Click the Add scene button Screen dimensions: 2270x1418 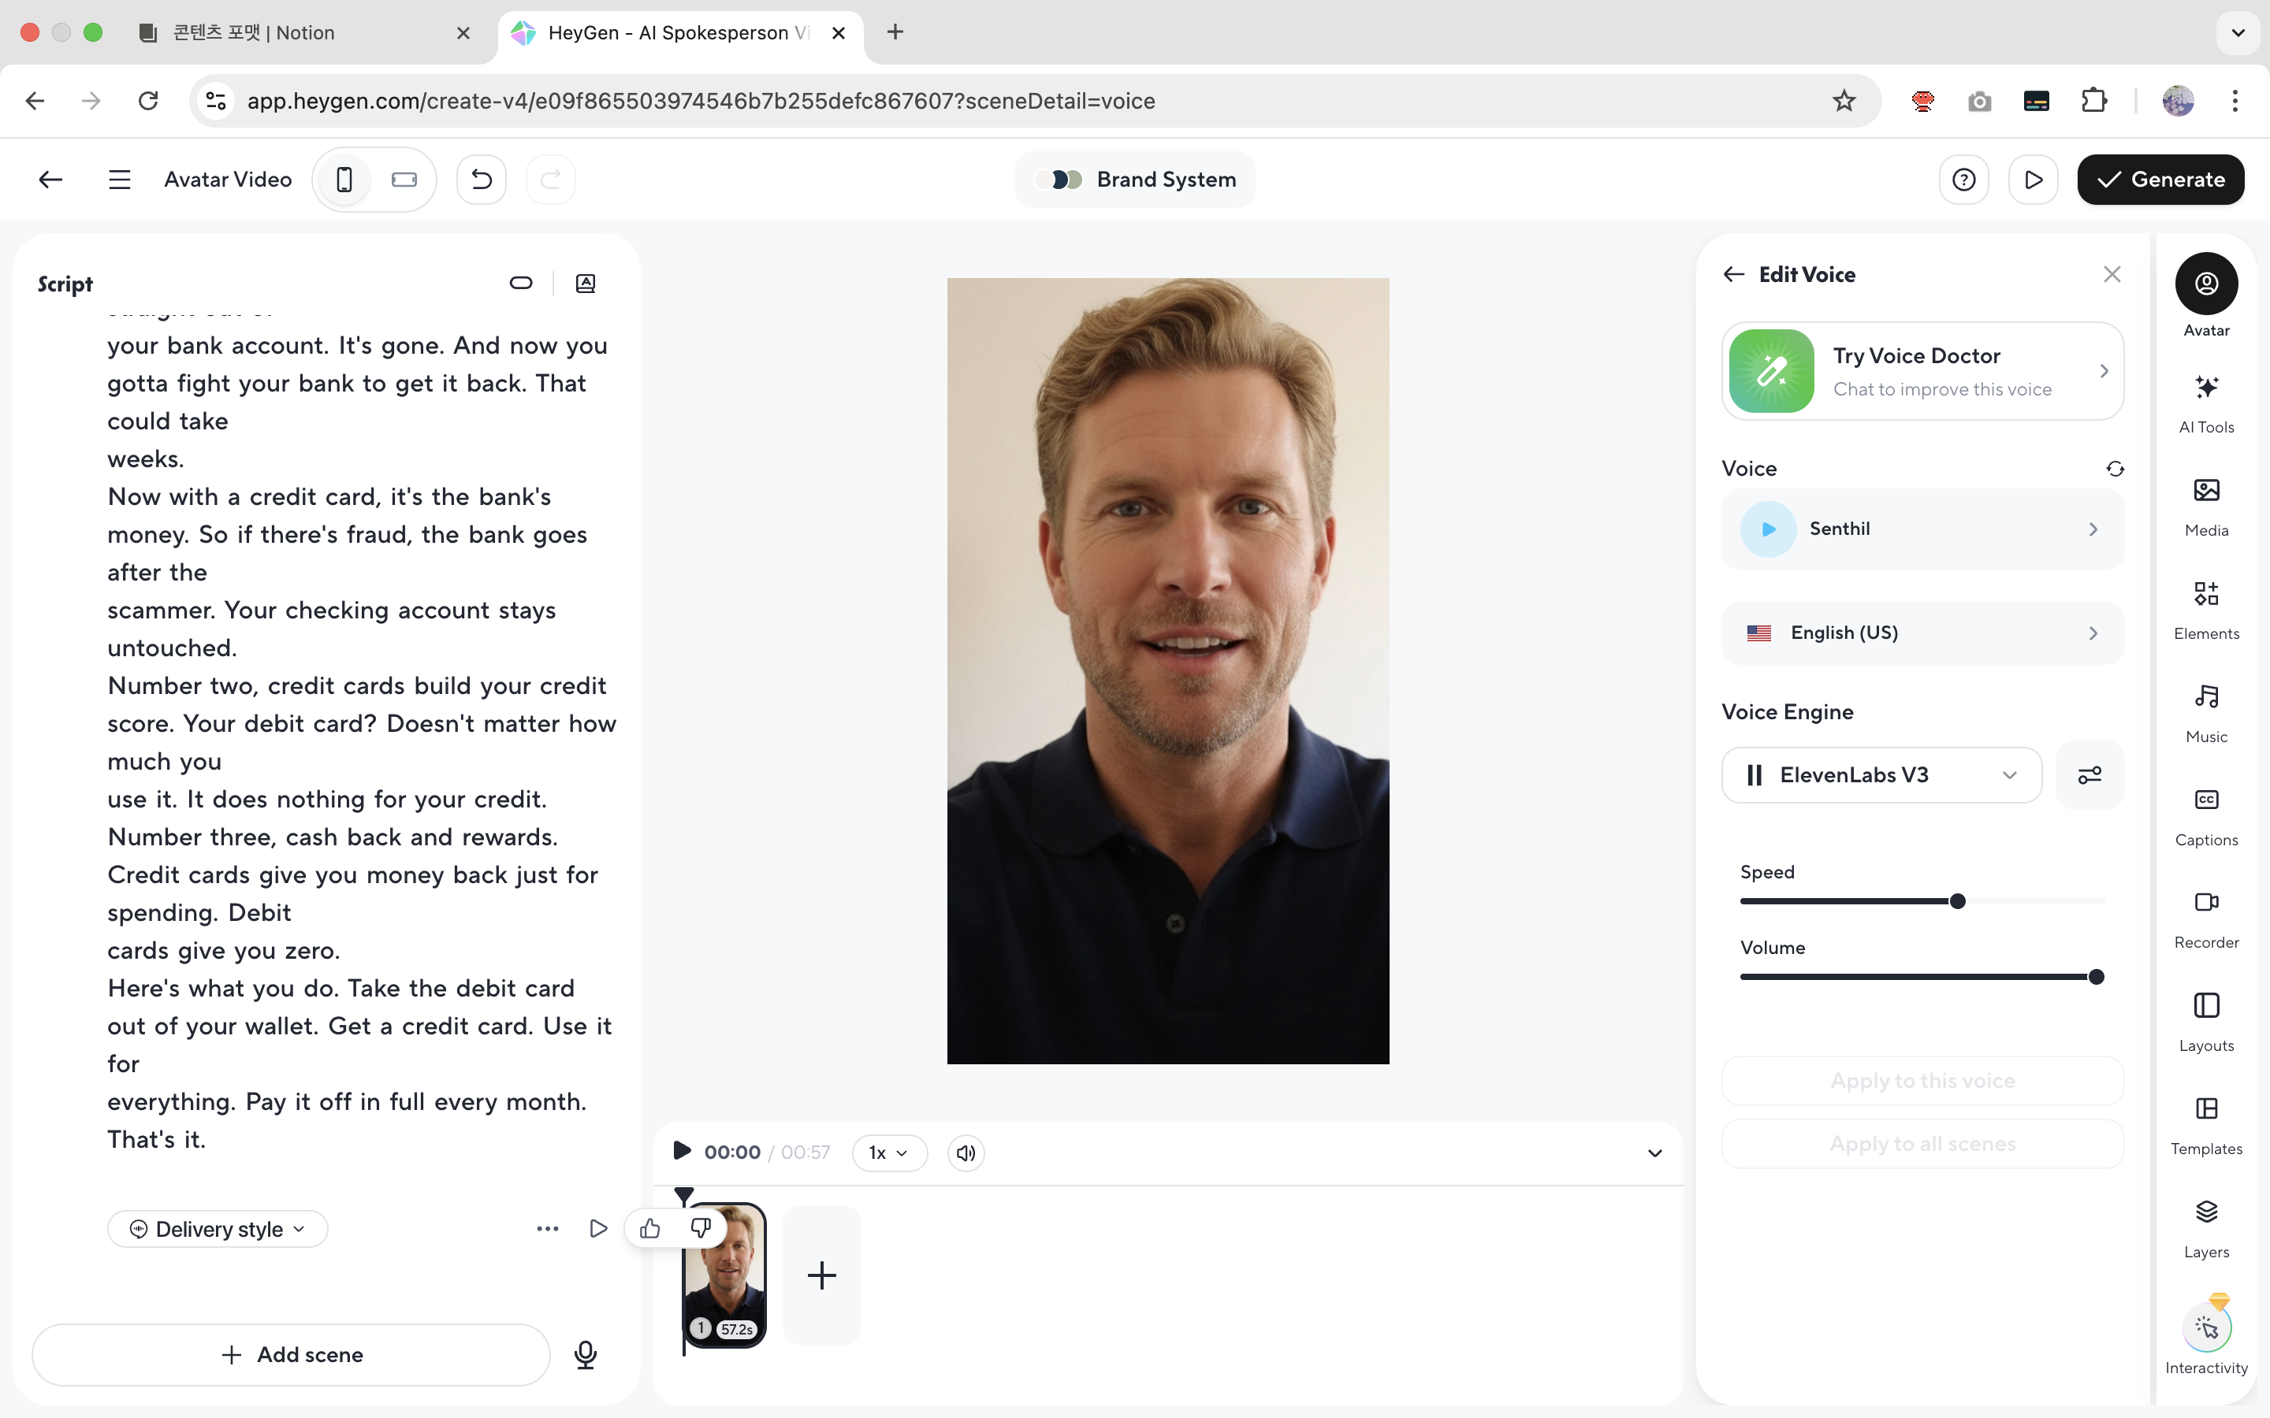point(291,1354)
